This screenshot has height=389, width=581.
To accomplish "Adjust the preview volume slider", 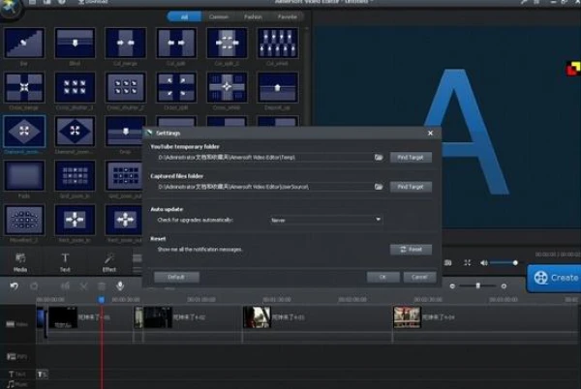I will point(504,262).
